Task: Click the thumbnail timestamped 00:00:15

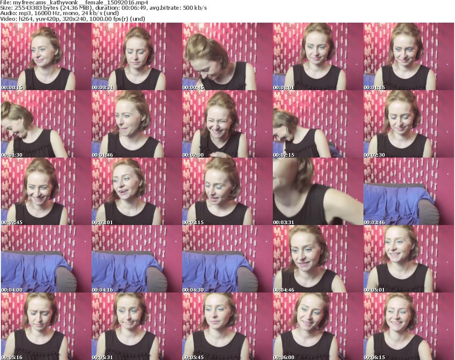Action: pyautogui.click(x=45, y=57)
